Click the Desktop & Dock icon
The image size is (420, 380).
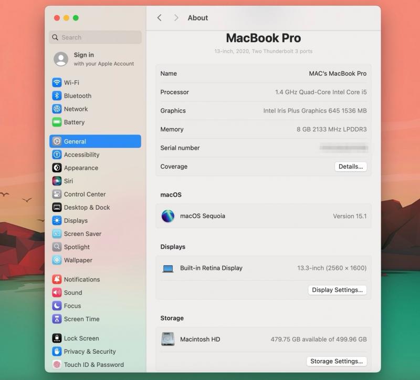pyautogui.click(x=57, y=207)
